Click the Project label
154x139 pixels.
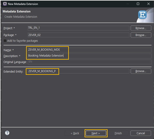(9, 28)
